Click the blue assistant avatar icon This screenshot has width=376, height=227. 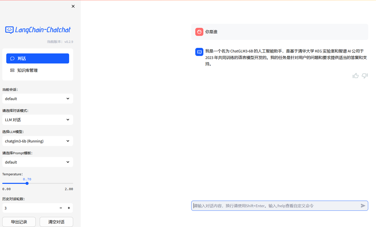click(199, 52)
